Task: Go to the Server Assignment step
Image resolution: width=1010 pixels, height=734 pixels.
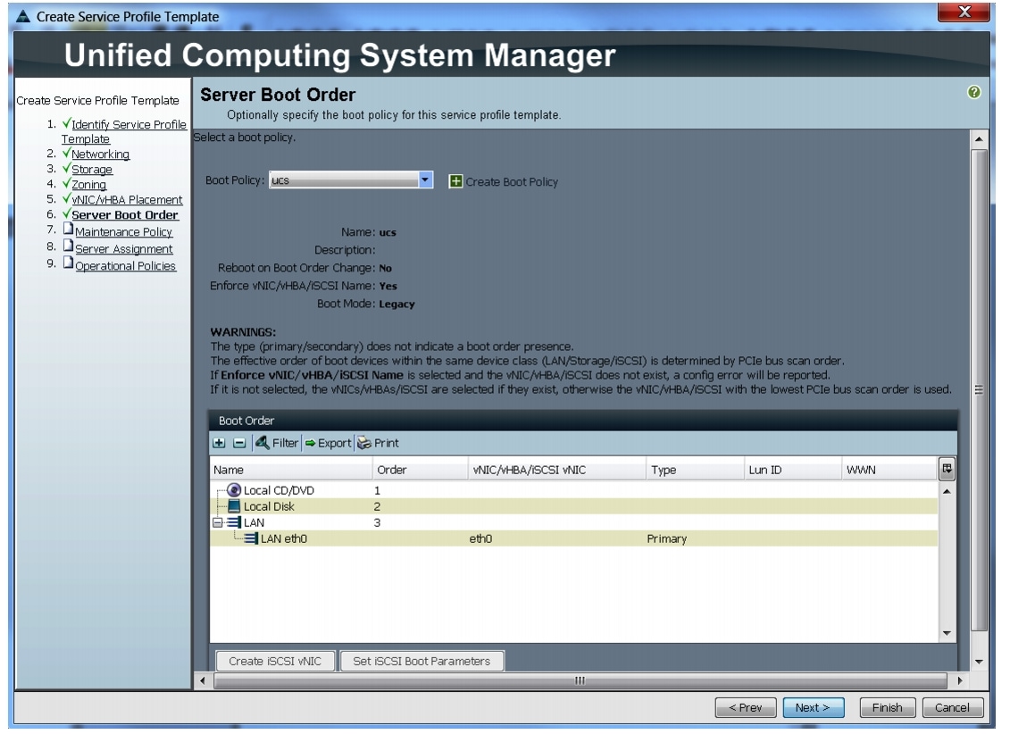Action: point(123,249)
